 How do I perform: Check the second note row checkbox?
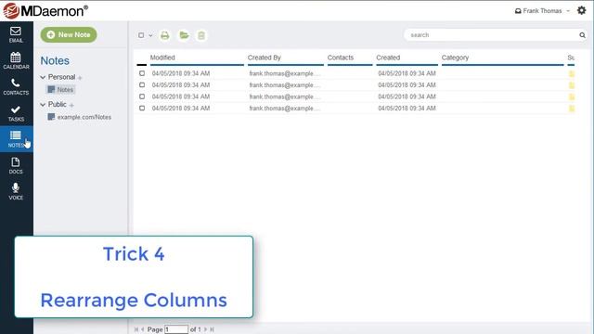pos(142,84)
